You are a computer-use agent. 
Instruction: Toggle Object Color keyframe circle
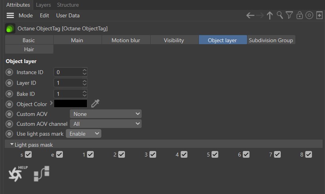9,104
